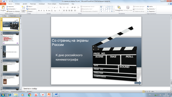Align text left in paragraph group
This screenshot has width=172, height=97.
pyautogui.click(x=64, y=11)
